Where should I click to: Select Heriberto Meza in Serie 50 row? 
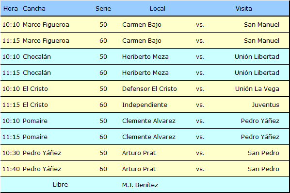pos(145,56)
